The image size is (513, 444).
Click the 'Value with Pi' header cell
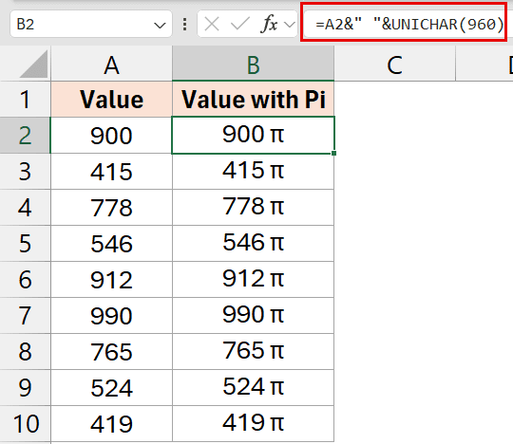click(254, 99)
